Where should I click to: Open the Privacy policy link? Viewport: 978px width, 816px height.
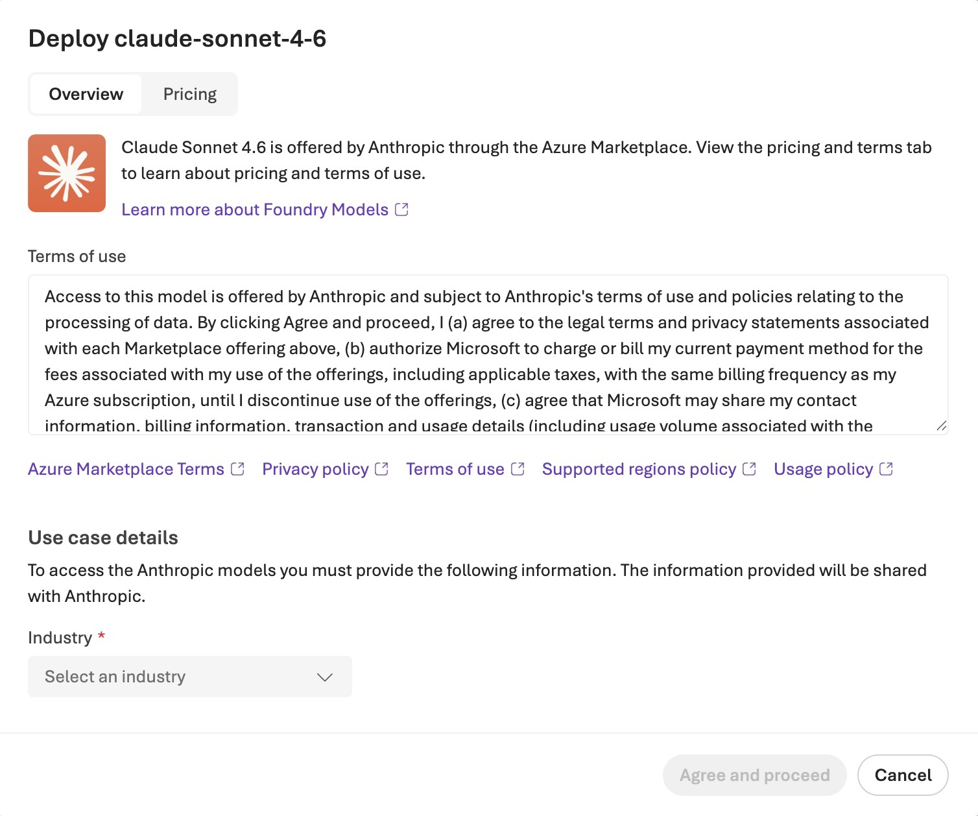coord(315,469)
